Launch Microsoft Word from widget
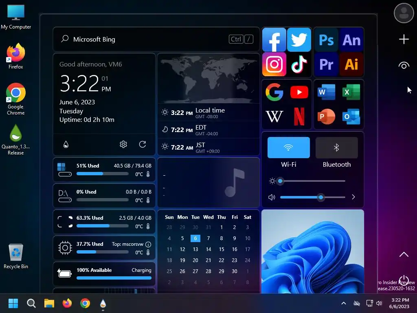The height and width of the screenshot is (313, 417). point(326,92)
